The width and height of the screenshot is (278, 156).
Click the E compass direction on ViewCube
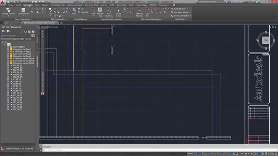274,40
